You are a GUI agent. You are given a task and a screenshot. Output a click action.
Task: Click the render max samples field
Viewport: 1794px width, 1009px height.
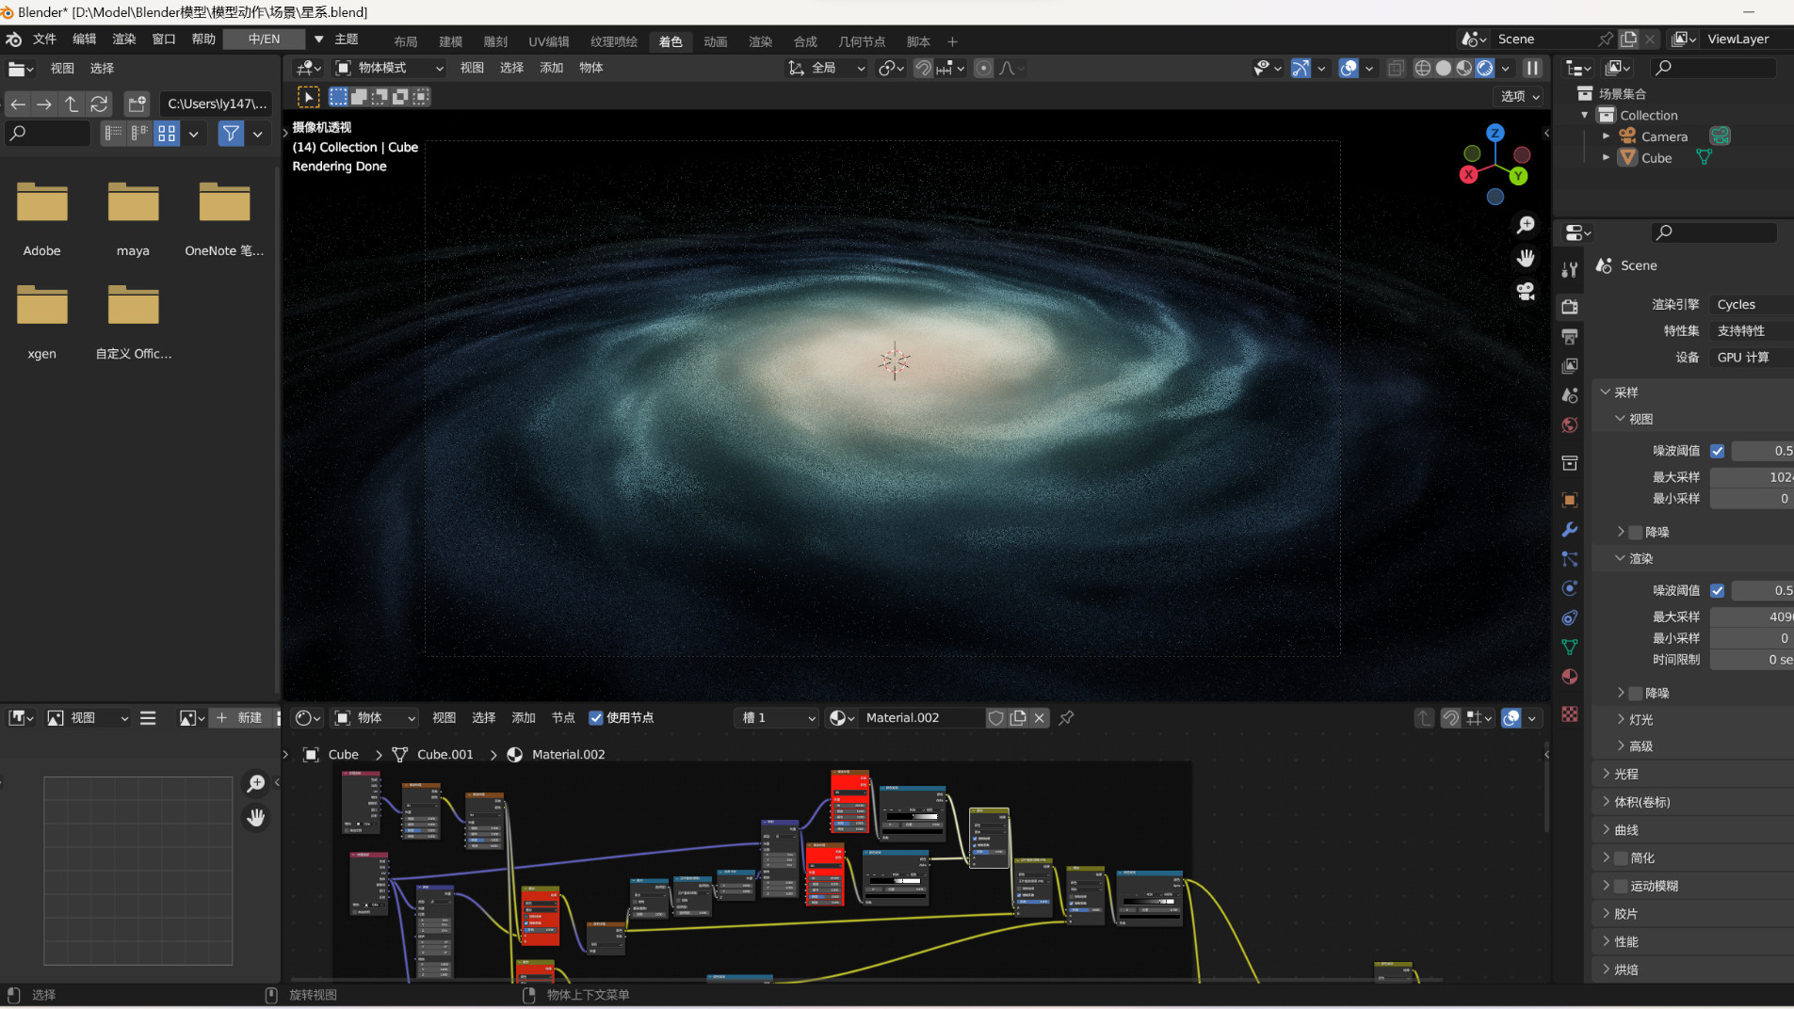[x=1752, y=617]
